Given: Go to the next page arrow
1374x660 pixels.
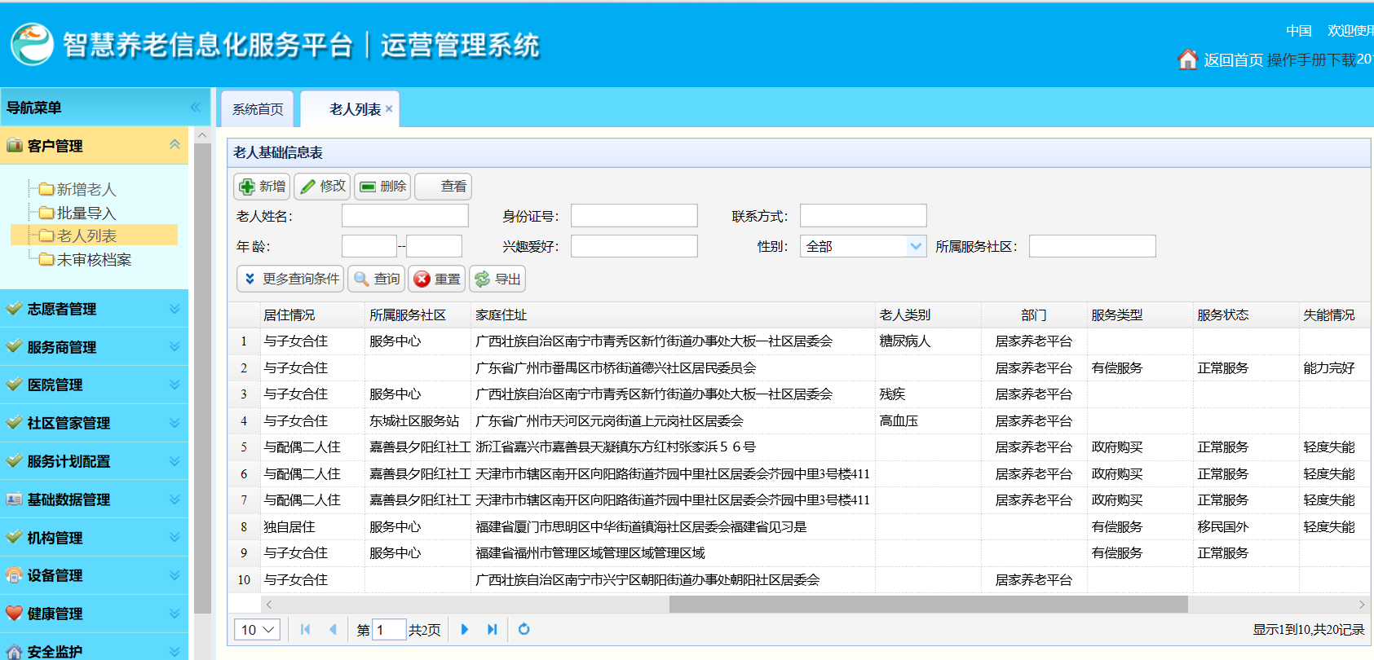Looking at the screenshot, I should (465, 629).
